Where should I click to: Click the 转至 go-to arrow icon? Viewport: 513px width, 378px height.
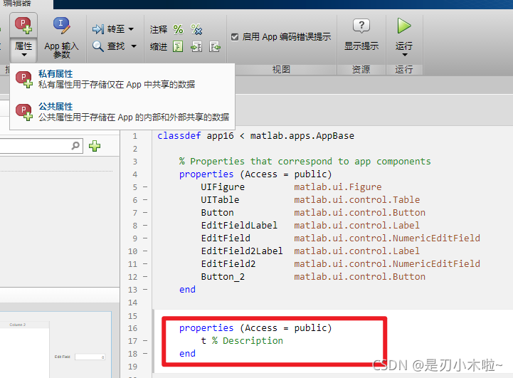click(x=97, y=29)
